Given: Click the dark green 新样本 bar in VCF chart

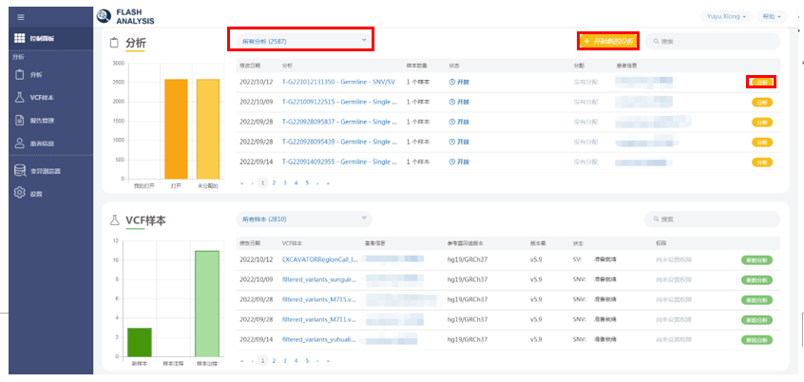Looking at the screenshot, I should [140, 342].
